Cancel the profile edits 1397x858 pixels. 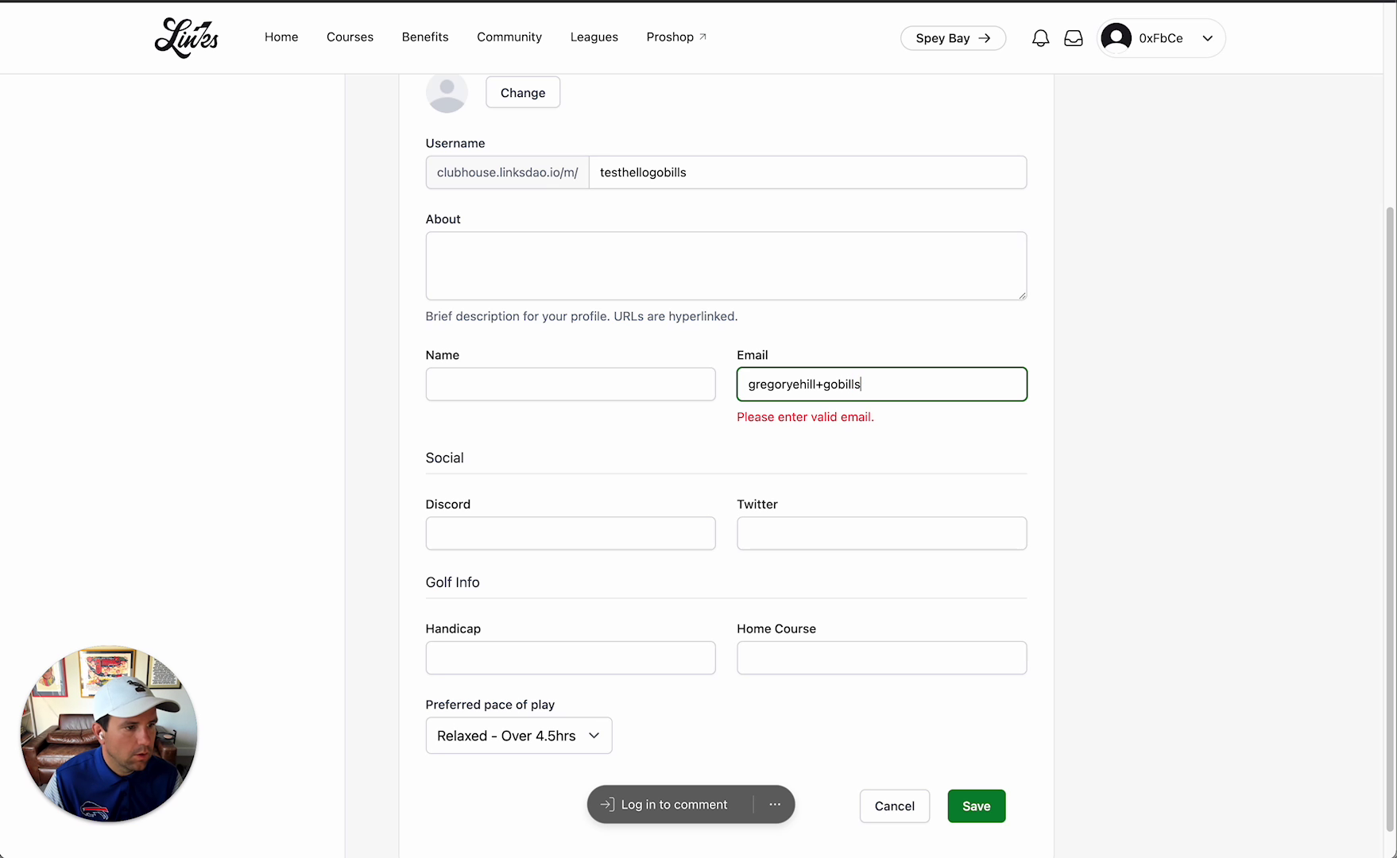point(894,806)
